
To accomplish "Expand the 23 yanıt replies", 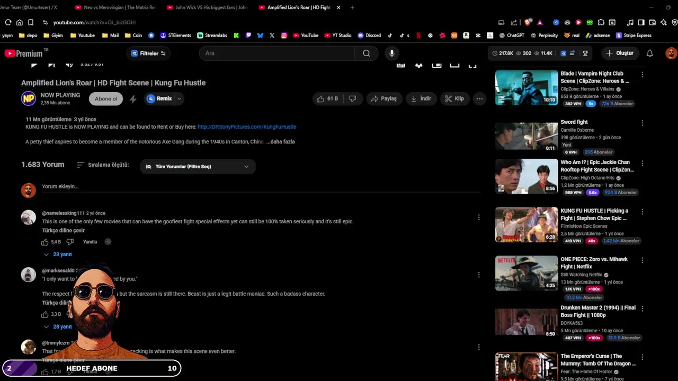I will (58, 255).
